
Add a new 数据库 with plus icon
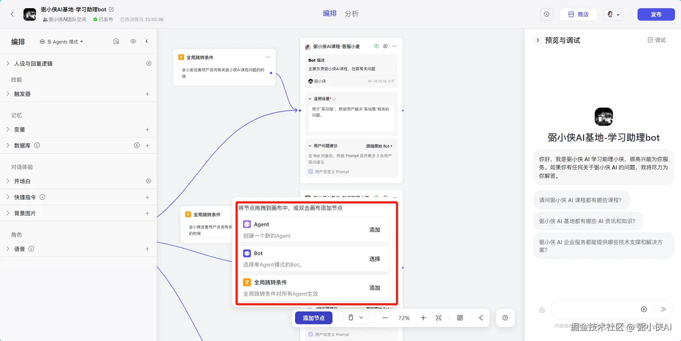point(147,146)
